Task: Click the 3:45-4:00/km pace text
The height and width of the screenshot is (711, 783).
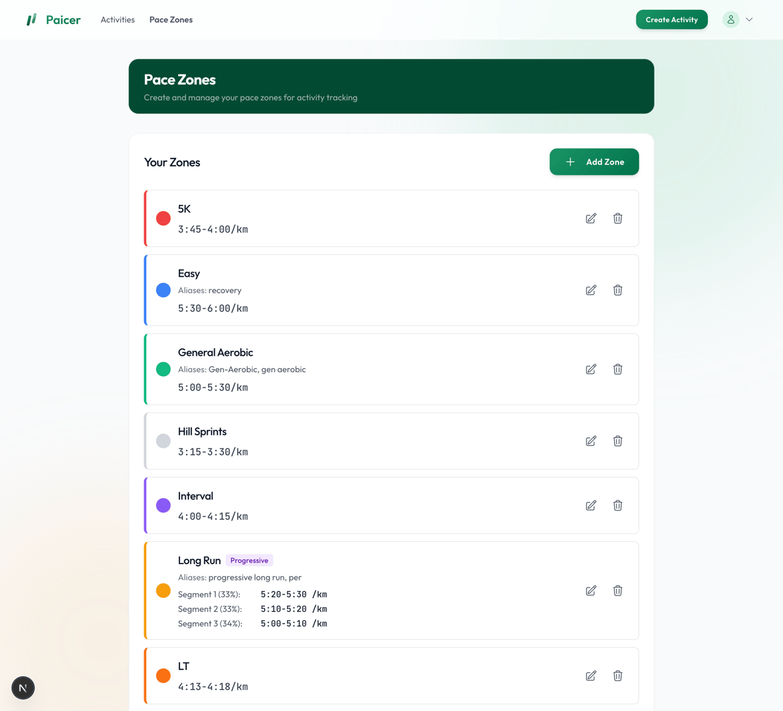Action: [x=213, y=229]
